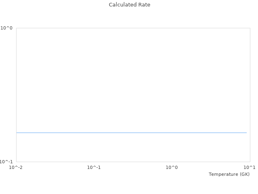
Task: Click the bottom x-axis line between 10^-1 and 10^0
Action: pyautogui.click(x=133, y=162)
